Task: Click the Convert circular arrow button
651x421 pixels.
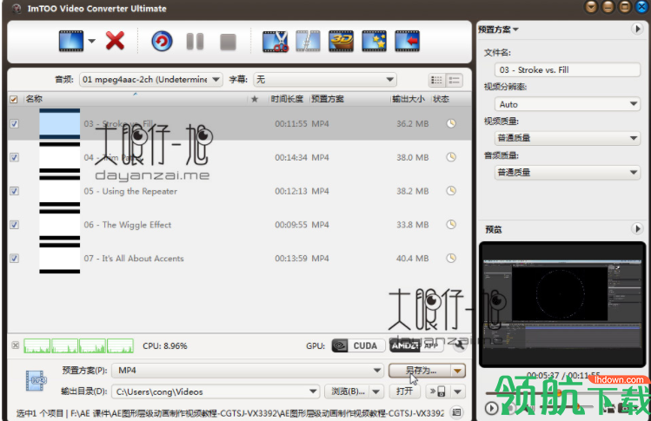Action: tap(162, 41)
